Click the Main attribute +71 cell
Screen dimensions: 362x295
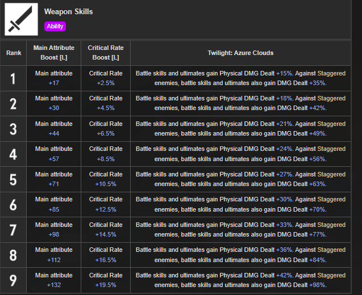[54, 179]
